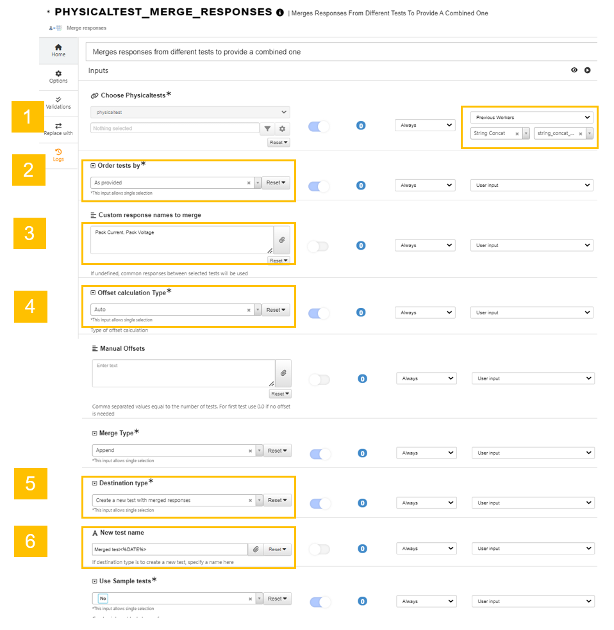The height and width of the screenshot is (630, 614).
Task: Click the play icon in Inputs header
Action: (x=587, y=70)
